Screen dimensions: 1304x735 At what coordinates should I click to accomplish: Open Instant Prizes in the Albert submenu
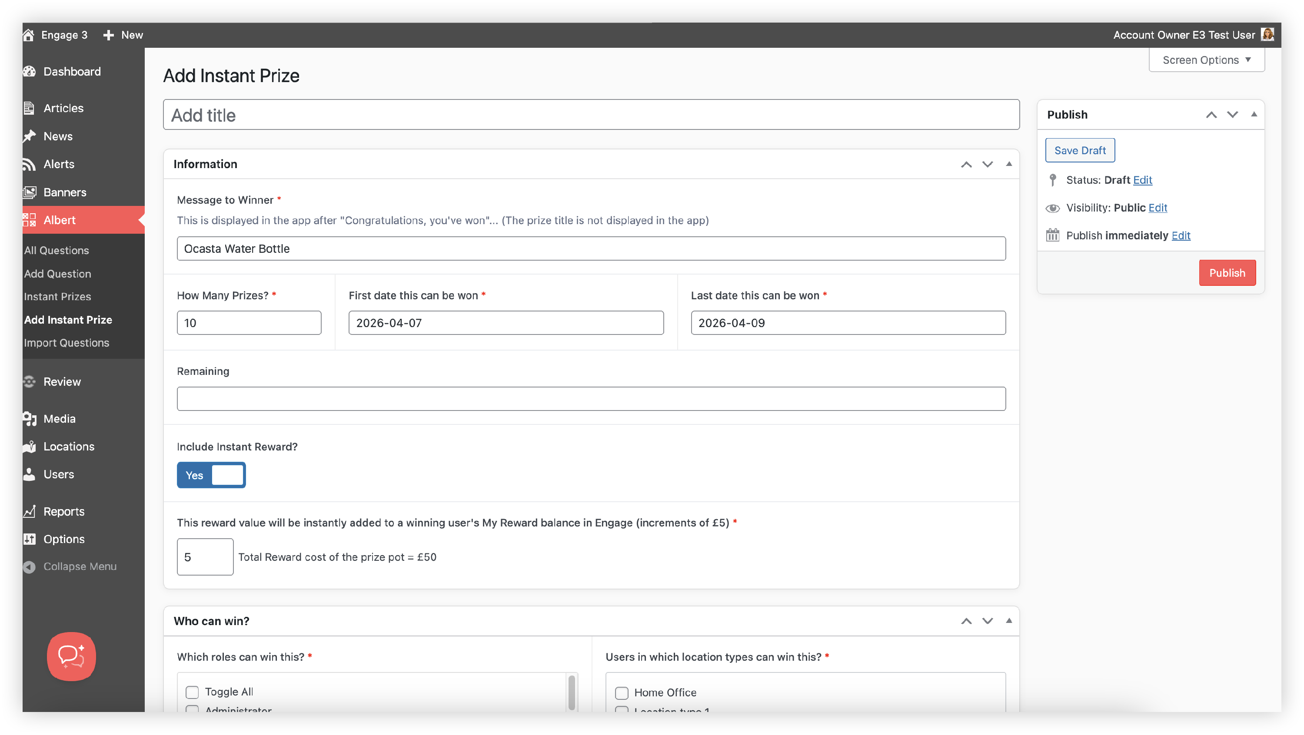coord(58,296)
